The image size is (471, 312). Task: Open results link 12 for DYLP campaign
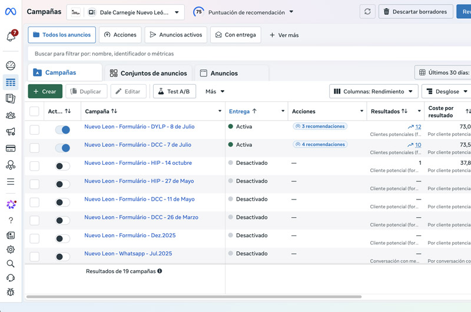click(418, 127)
